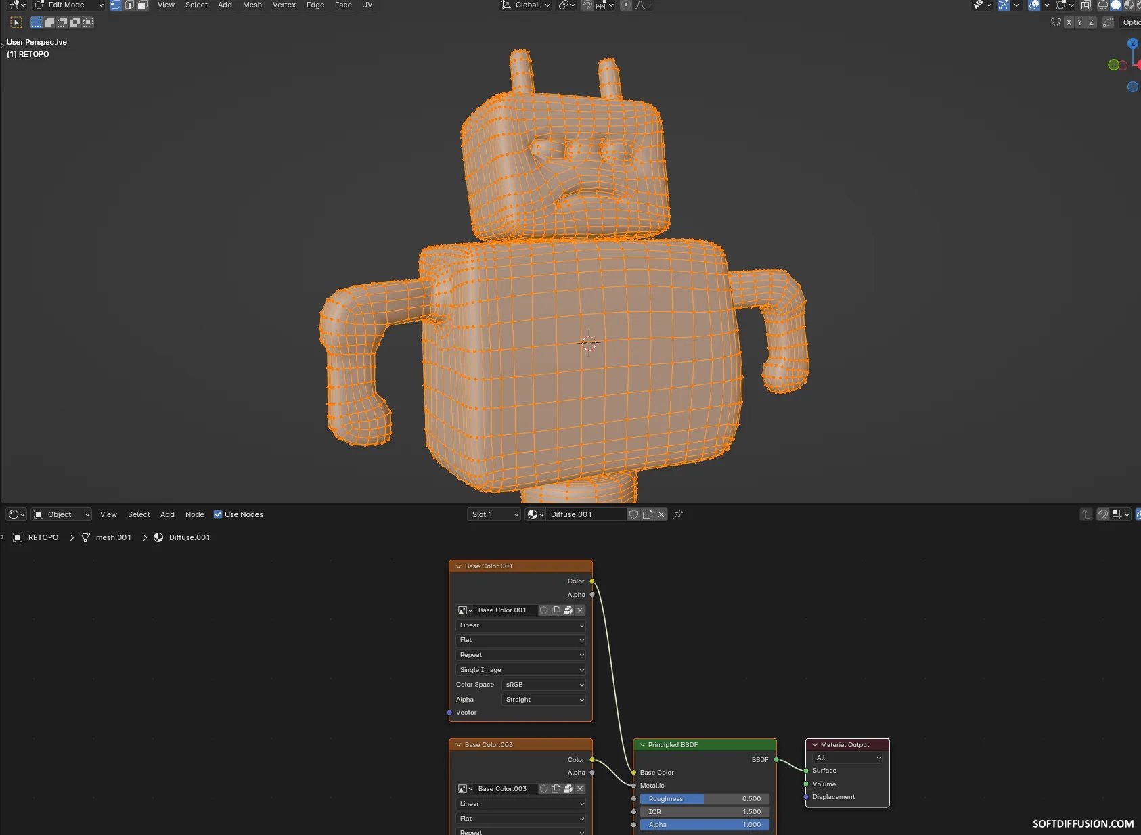Unlink the Base Color.001 image
This screenshot has height=835, width=1141.
tap(580, 610)
